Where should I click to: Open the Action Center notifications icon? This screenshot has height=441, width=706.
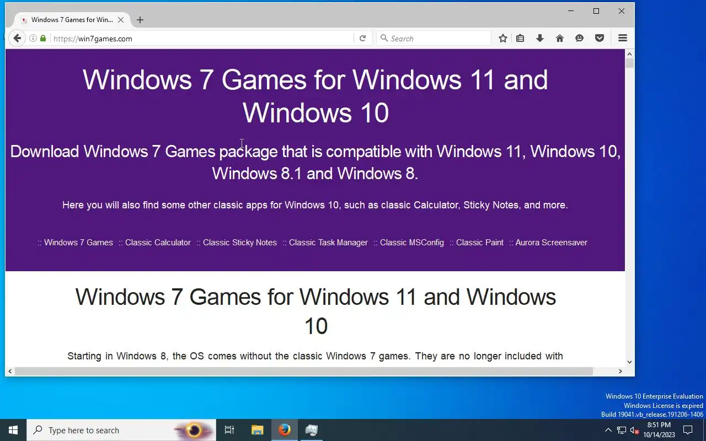coord(688,430)
